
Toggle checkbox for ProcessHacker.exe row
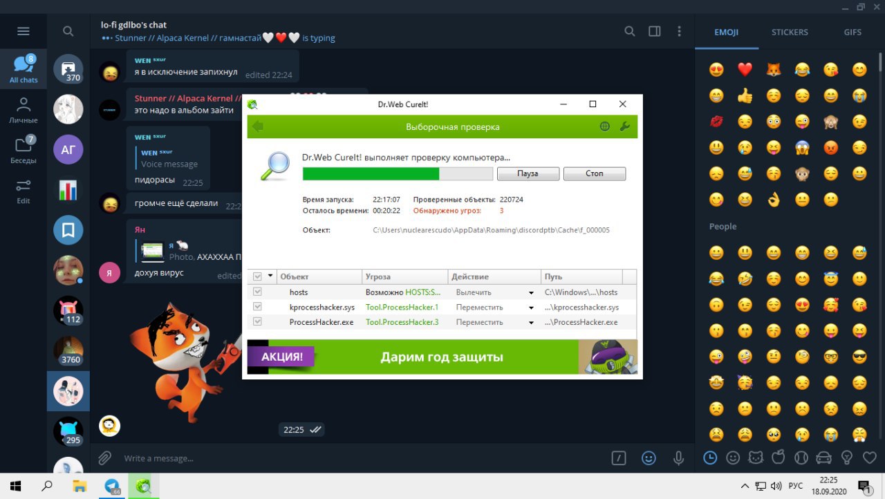[258, 322]
